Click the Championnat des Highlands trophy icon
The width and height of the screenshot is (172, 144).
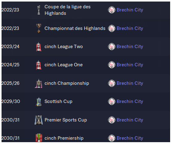click(x=39, y=28)
